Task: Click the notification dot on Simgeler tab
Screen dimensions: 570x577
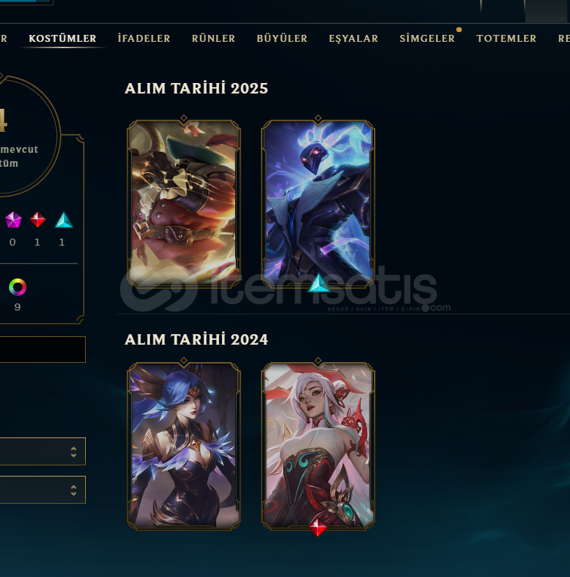Action: coord(459,29)
